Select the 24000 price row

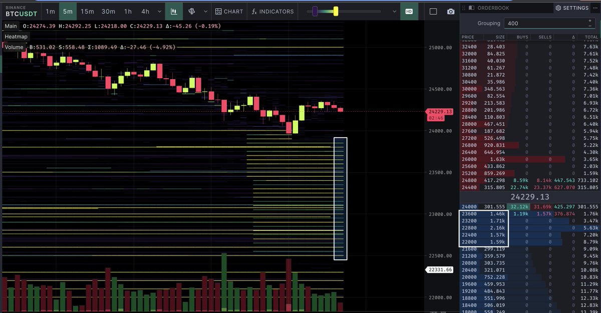[x=530, y=206]
